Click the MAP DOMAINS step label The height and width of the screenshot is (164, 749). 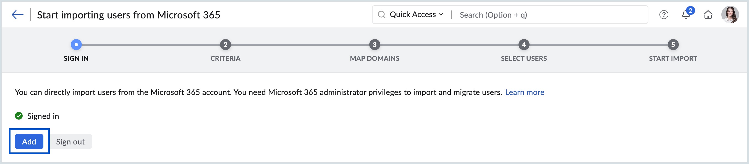(375, 58)
